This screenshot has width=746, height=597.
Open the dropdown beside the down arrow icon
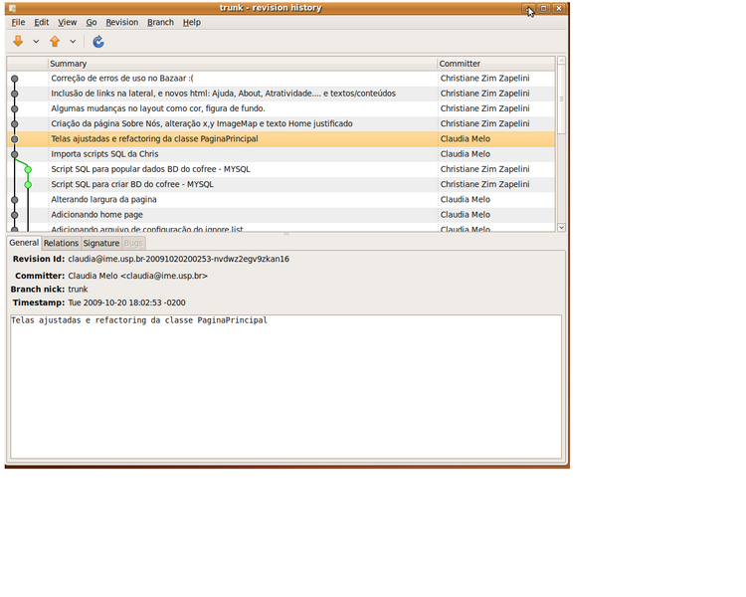pyautogui.click(x=36, y=42)
